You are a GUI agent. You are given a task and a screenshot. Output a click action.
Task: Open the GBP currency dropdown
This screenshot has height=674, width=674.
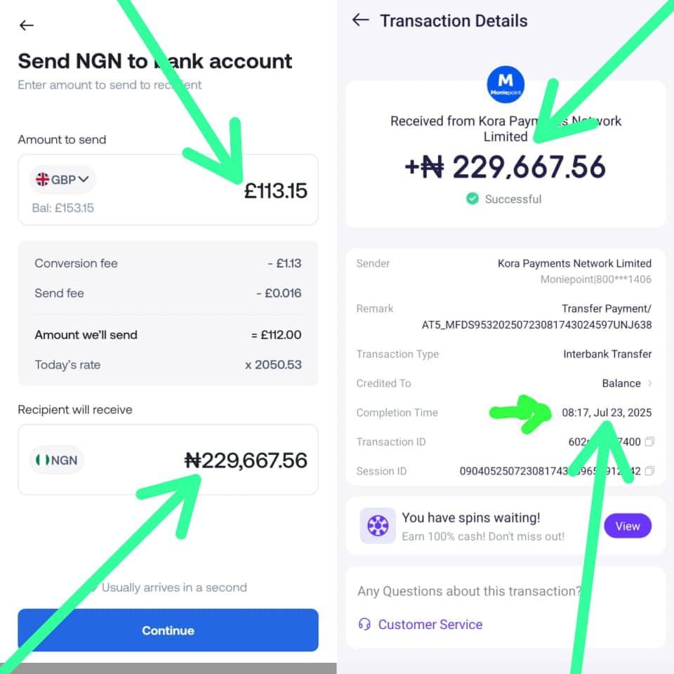[x=62, y=179]
